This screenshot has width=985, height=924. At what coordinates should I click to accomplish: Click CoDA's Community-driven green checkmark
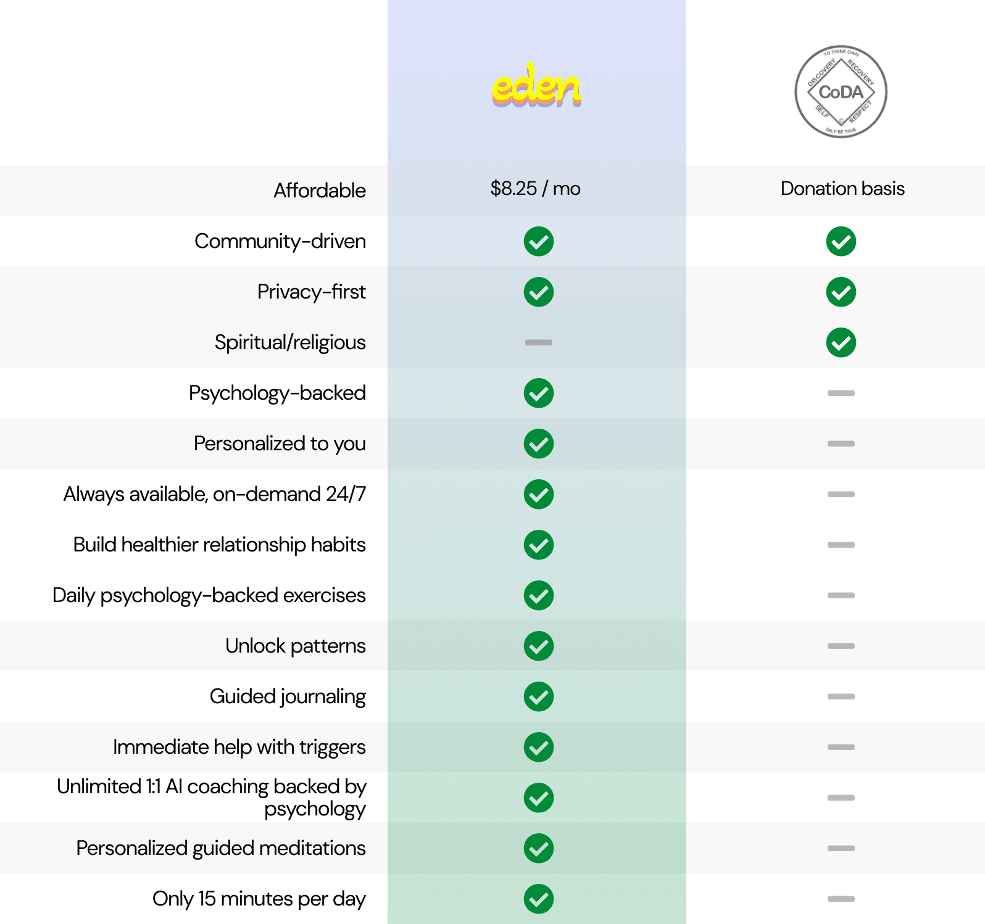[841, 241]
